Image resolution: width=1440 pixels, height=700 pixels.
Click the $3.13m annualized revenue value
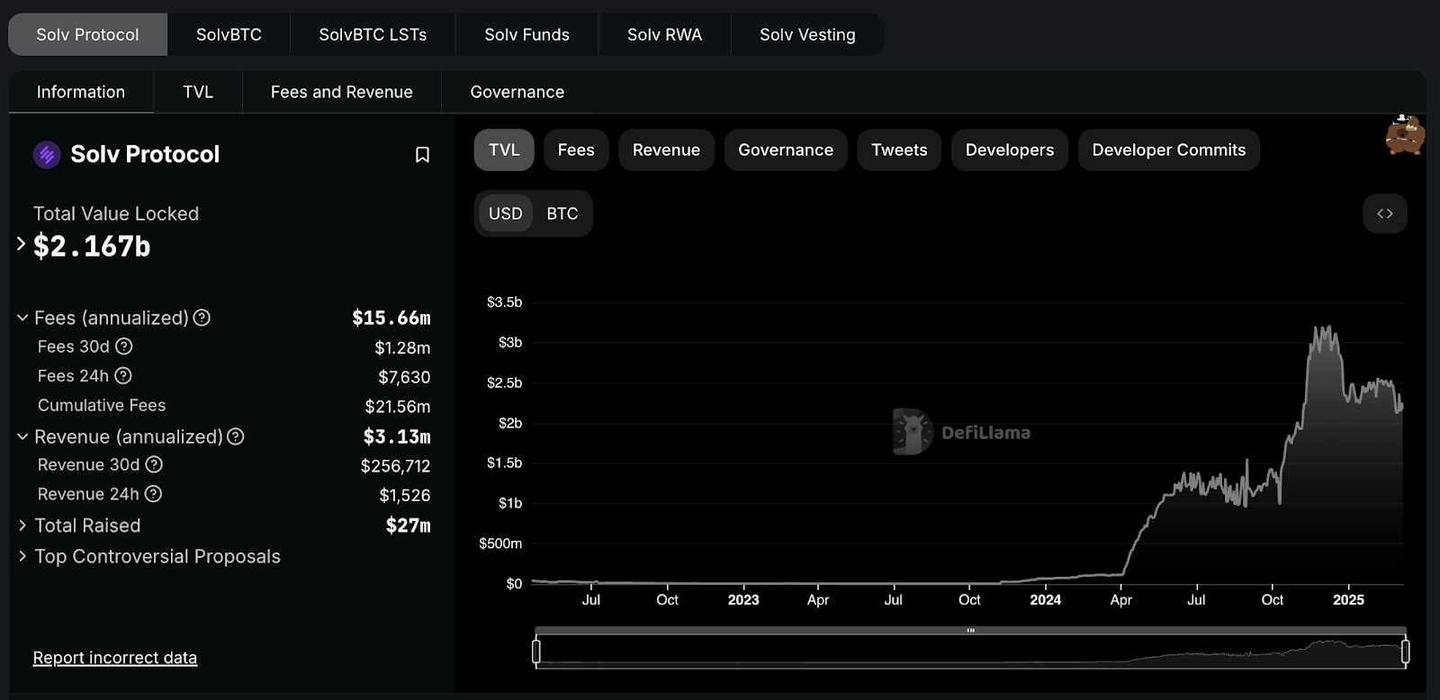(397, 436)
